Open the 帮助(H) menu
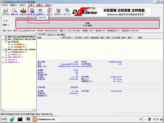Viewport: 164px width, 123px height. [x=49, y=5]
